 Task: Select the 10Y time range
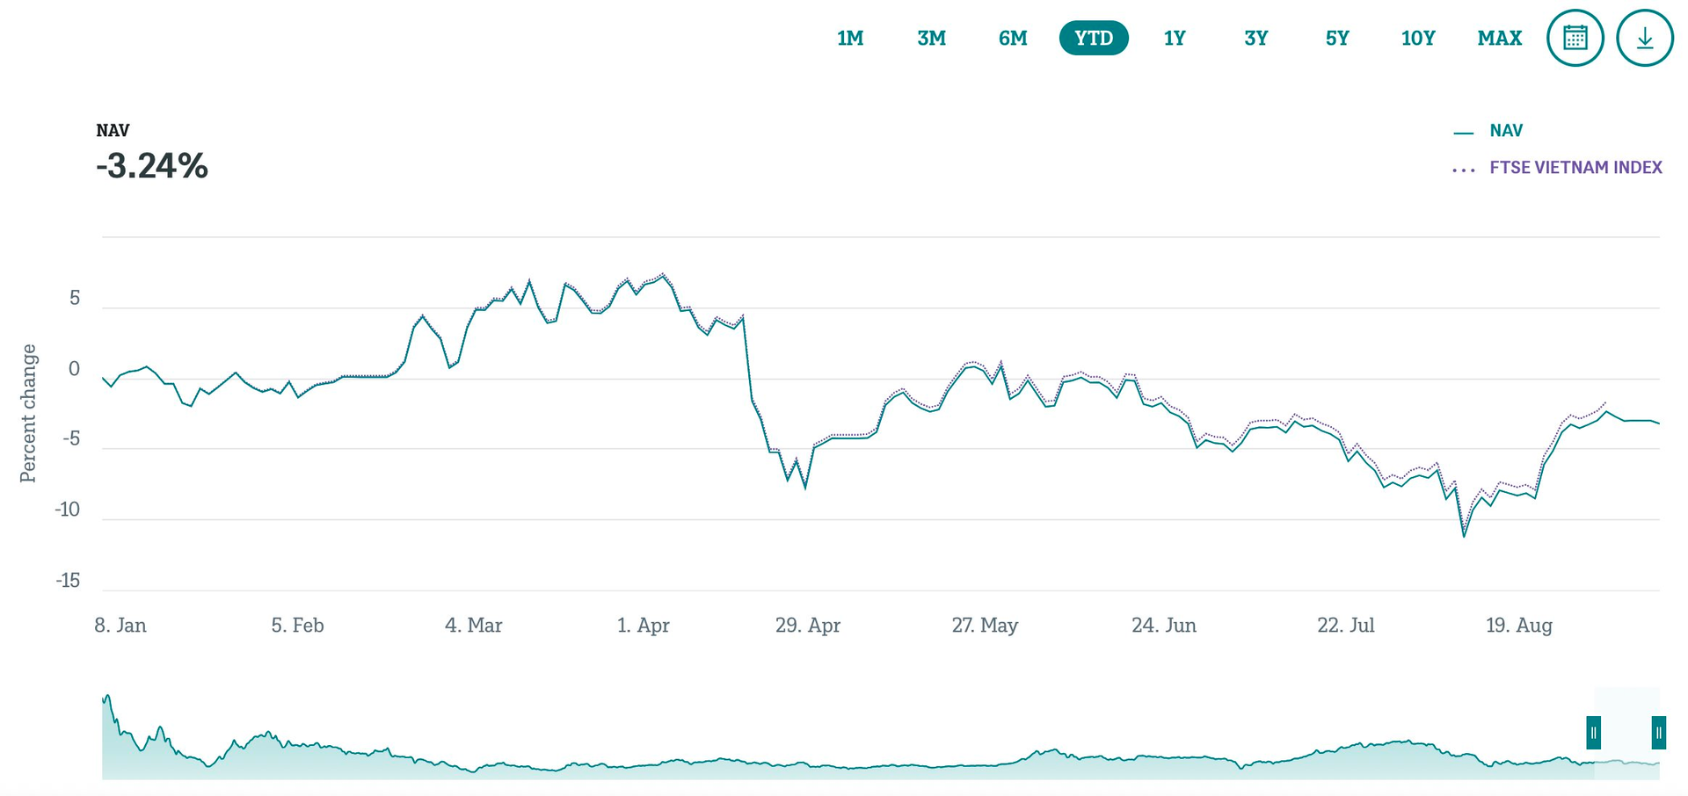click(x=1418, y=38)
